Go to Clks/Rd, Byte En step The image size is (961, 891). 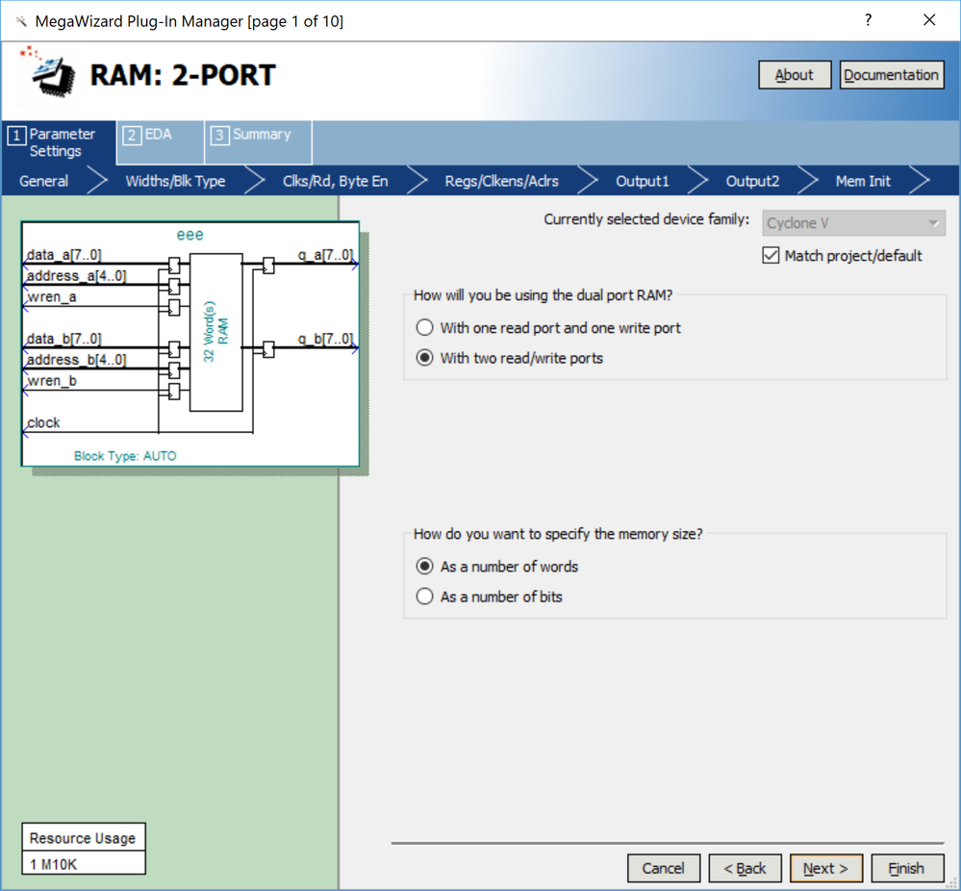point(336,181)
